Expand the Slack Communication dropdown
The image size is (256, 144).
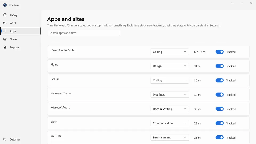[x=170, y=123]
